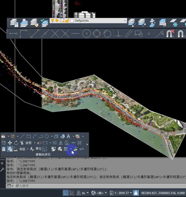Open the Layer Properties manager icon
Image resolution: width=186 pixels, height=197 pixels.
tap(14, 23)
